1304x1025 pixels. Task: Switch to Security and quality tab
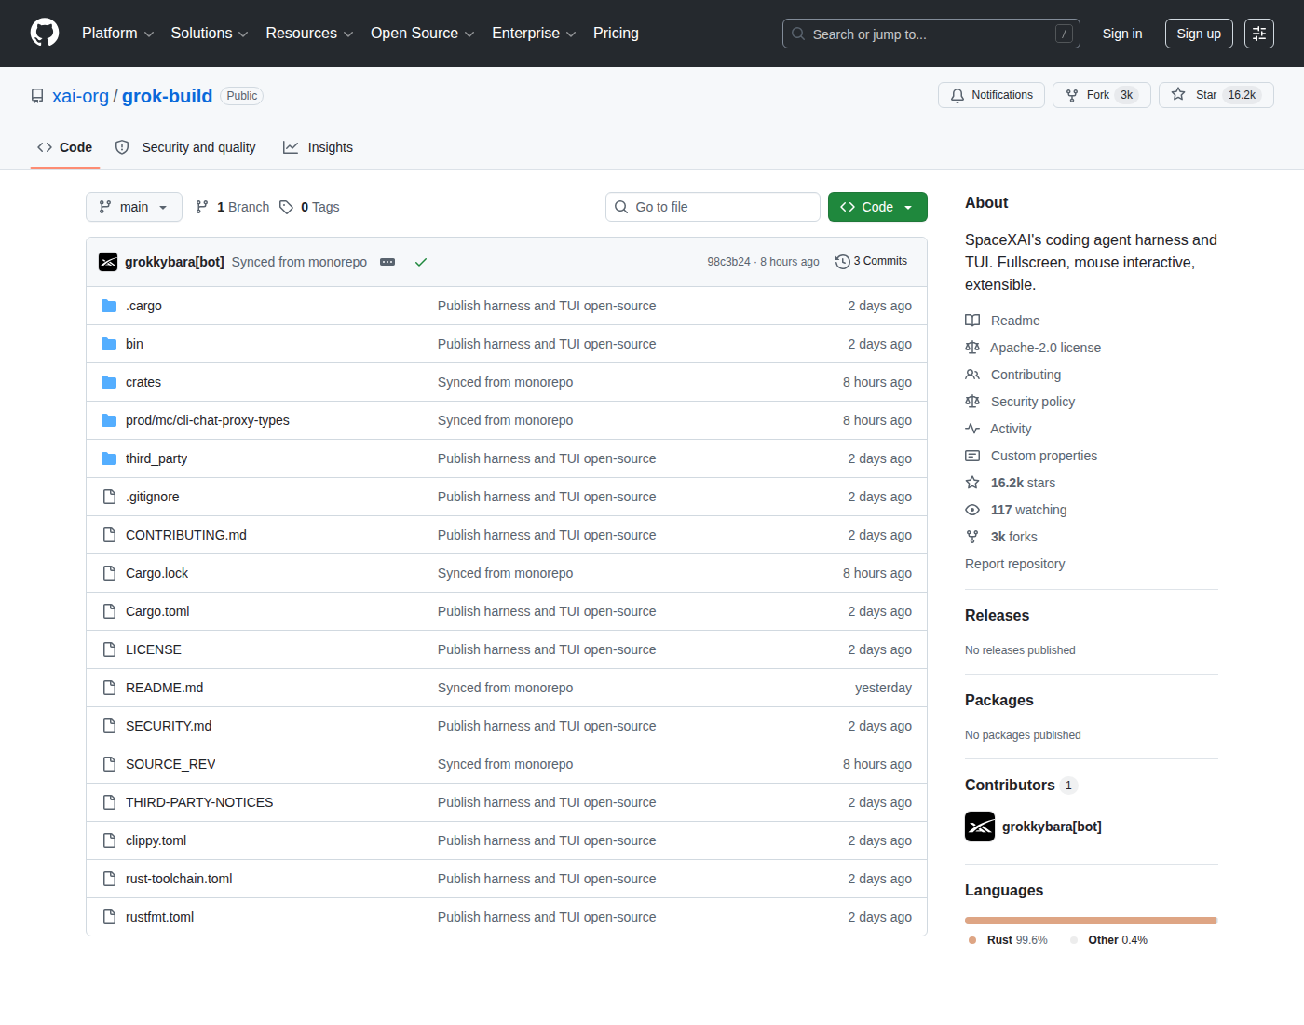coord(185,147)
